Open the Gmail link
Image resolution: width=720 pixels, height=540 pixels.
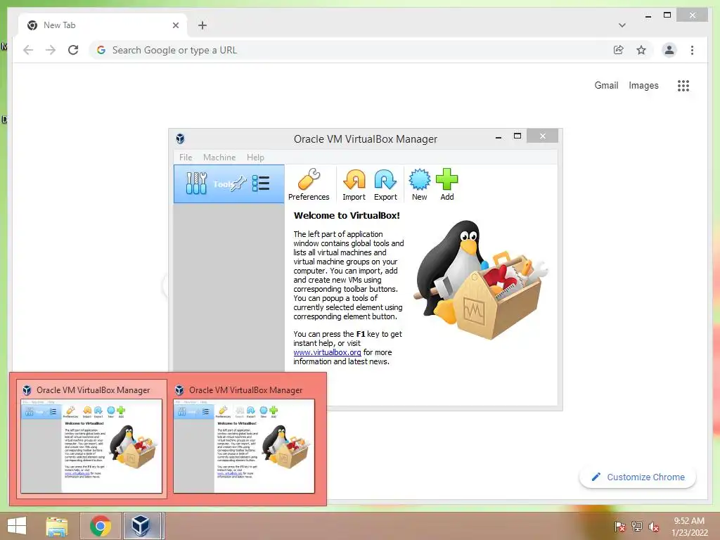[606, 85]
